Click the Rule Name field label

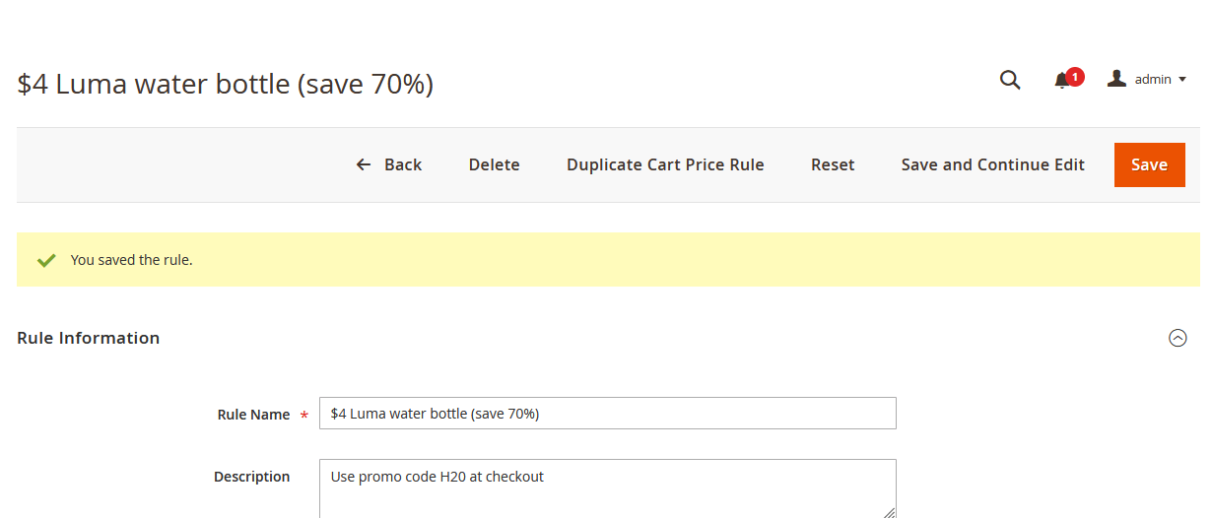coord(253,415)
